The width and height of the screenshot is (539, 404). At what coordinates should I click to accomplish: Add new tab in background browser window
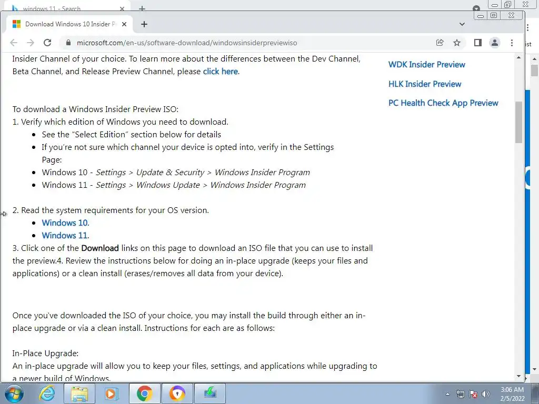click(142, 8)
